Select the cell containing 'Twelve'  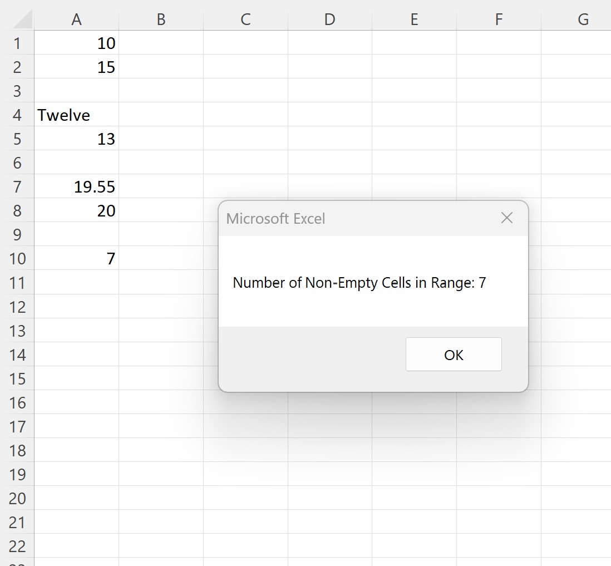coord(76,115)
